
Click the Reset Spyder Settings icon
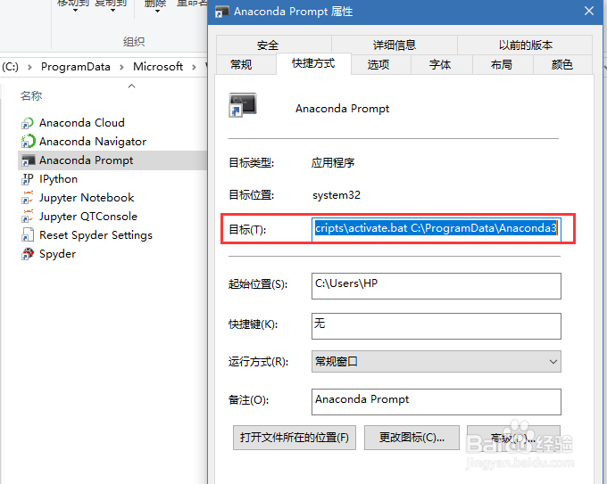(x=27, y=235)
